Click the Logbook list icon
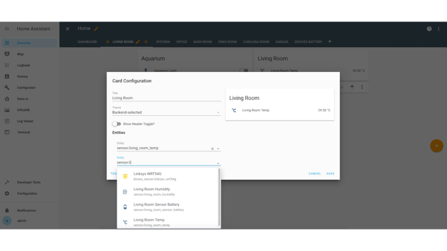447x251 pixels. [7, 65]
